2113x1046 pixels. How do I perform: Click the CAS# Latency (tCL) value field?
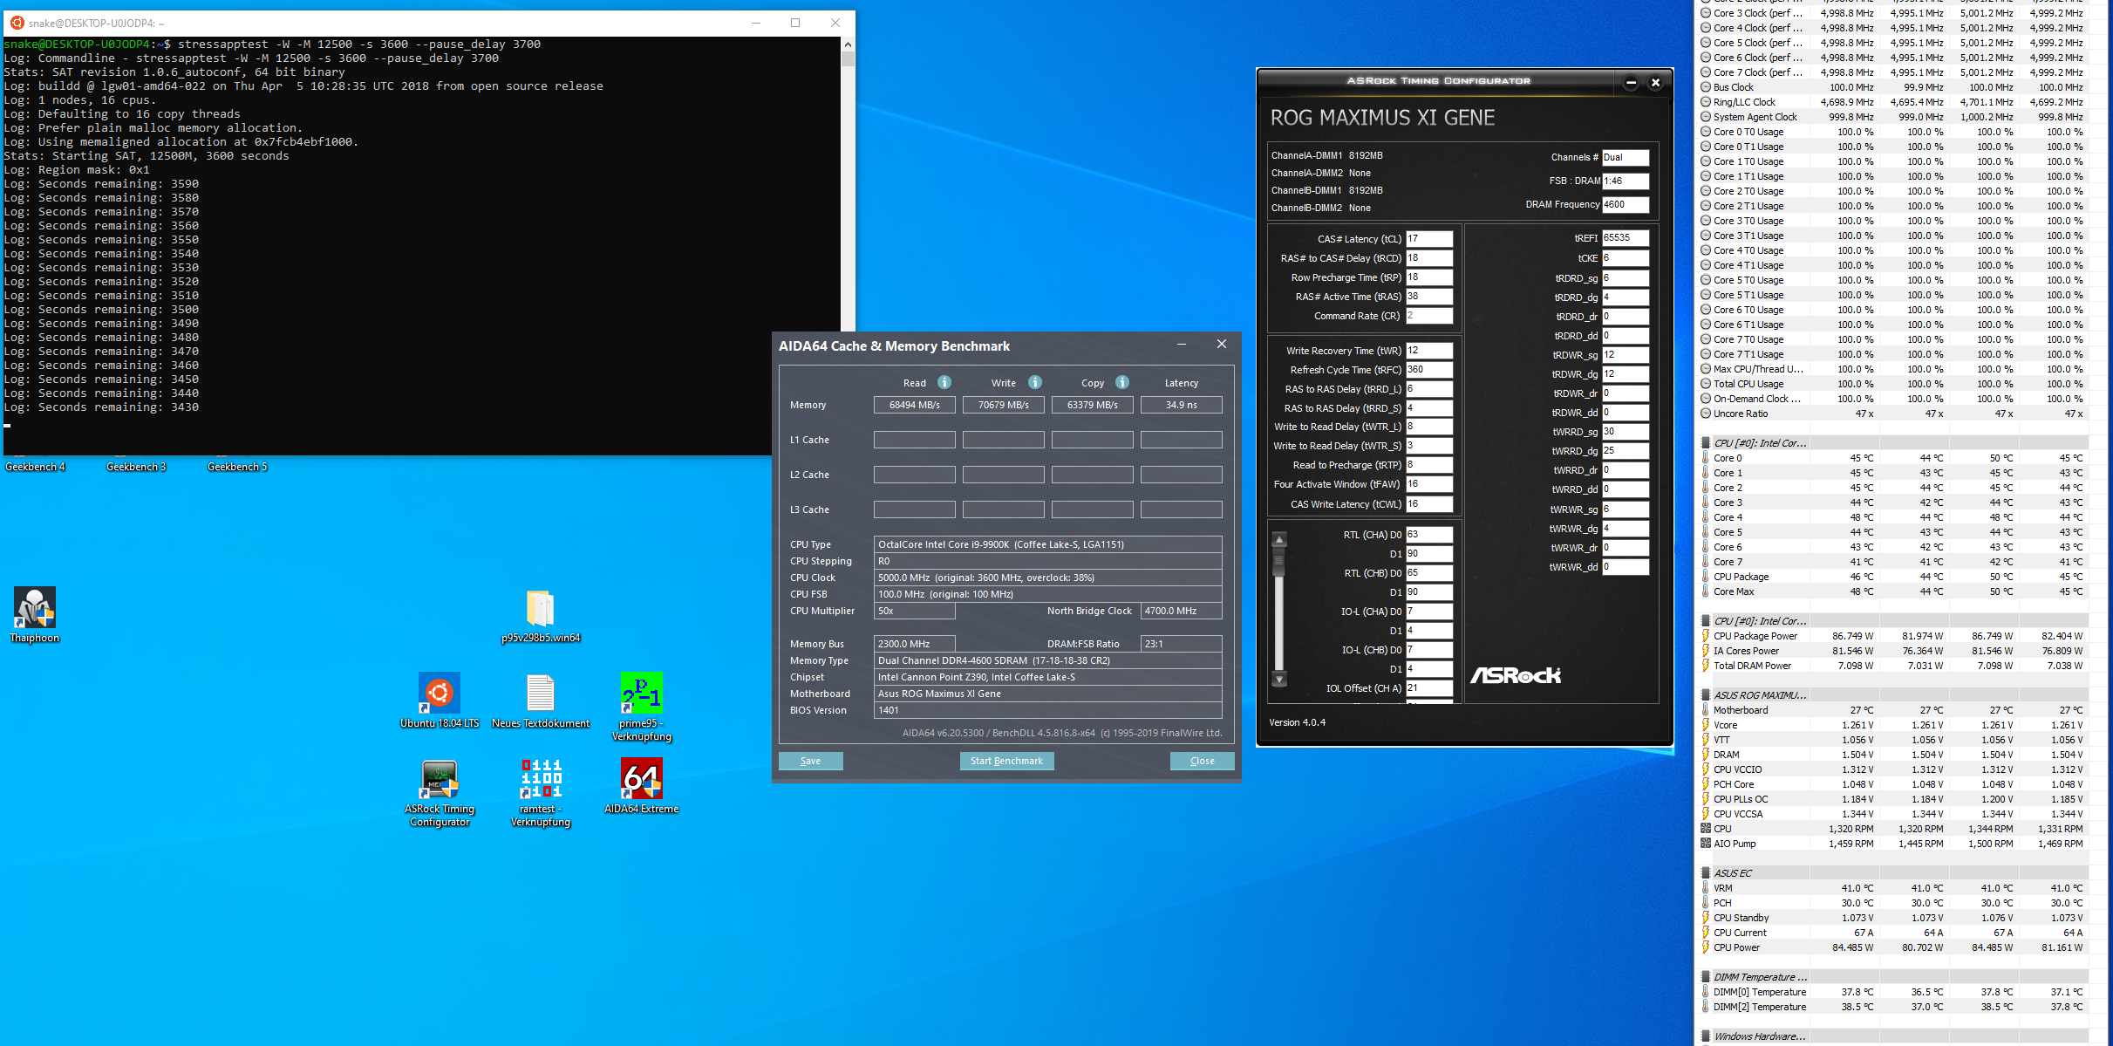point(1429,239)
